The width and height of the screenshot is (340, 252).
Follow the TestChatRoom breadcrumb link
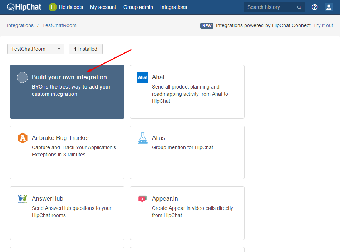point(59,25)
